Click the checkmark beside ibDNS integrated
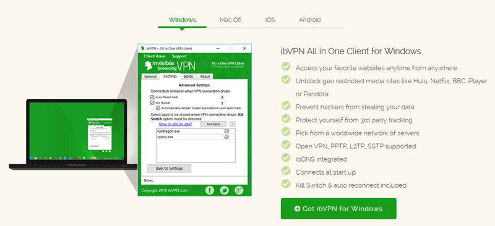495x226 pixels. (286, 157)
